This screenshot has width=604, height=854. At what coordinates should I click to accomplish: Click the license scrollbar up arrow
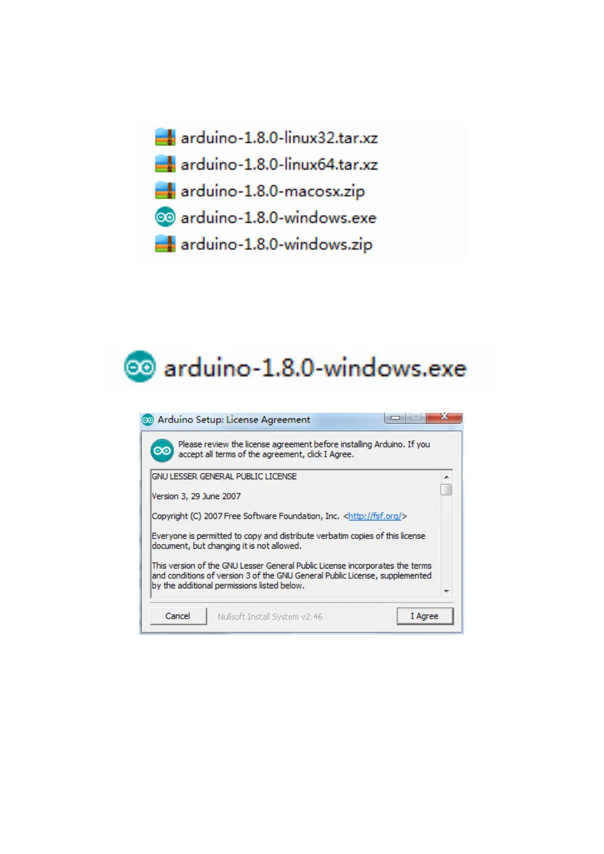click(446, 477)
